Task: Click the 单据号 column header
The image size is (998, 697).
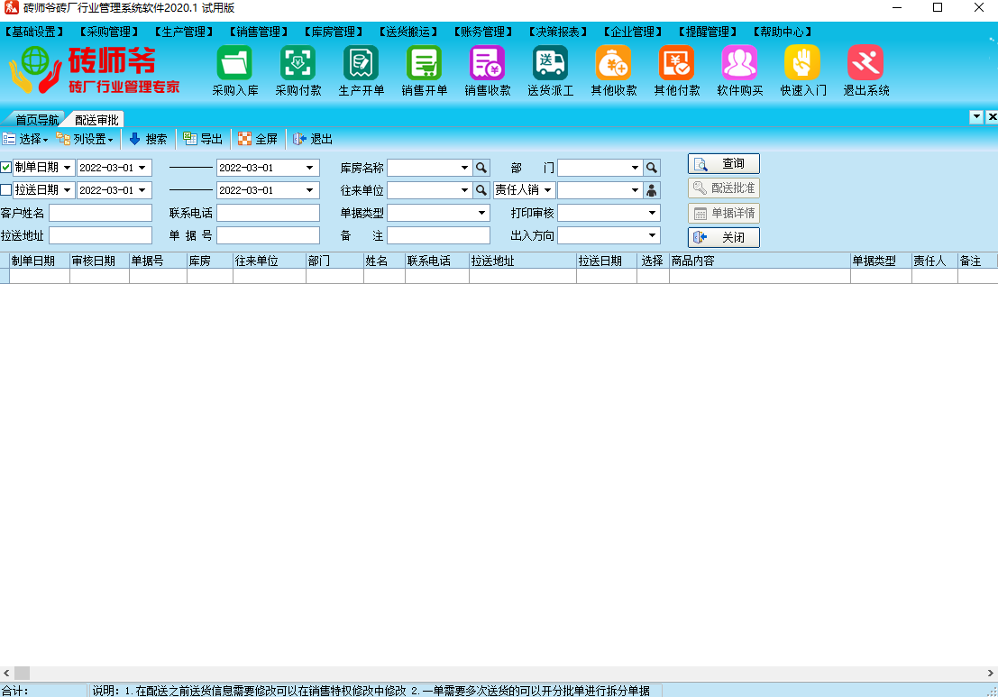Action: tap(158, 261)
